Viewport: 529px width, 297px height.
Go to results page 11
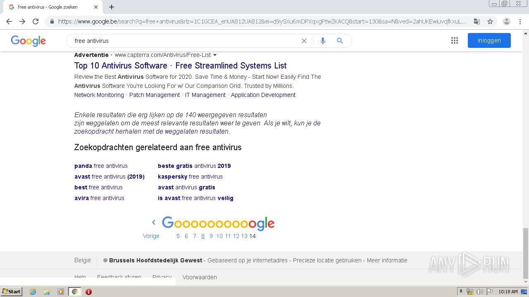[x=228, y=236]
